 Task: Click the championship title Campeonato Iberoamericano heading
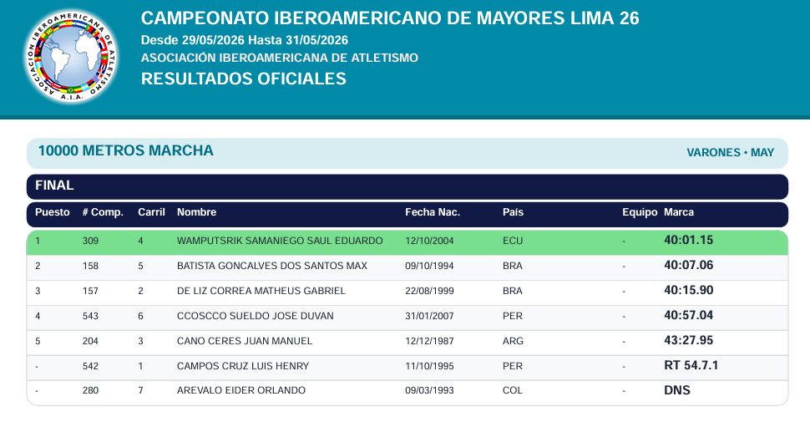390,18
